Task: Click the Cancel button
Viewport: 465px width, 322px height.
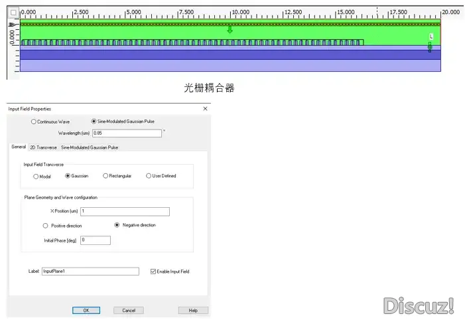Action: tap(129, 310)
